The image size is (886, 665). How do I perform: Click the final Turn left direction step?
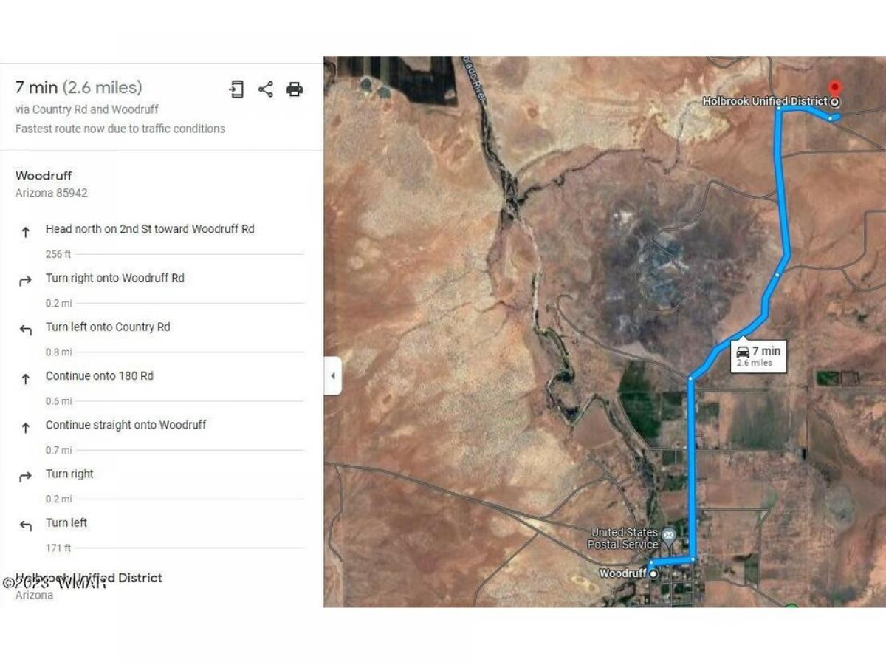(x=66, y=523)
